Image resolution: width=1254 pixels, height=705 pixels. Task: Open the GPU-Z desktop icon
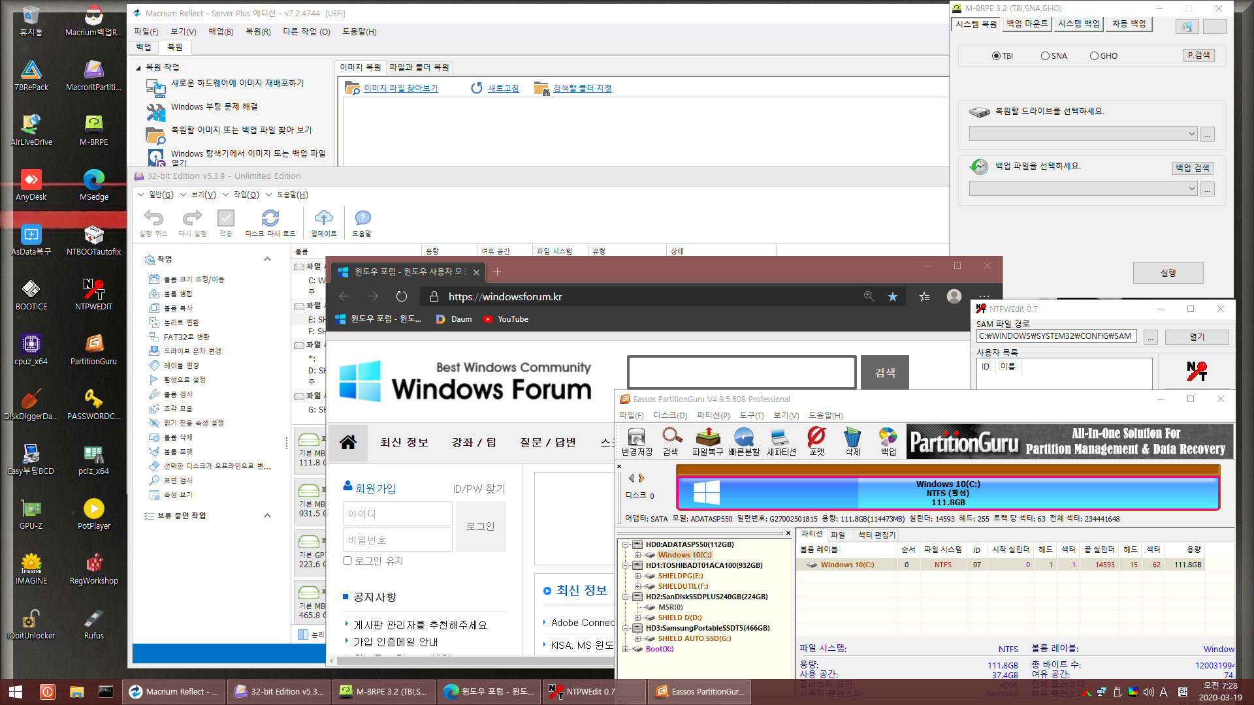[31, 514]
